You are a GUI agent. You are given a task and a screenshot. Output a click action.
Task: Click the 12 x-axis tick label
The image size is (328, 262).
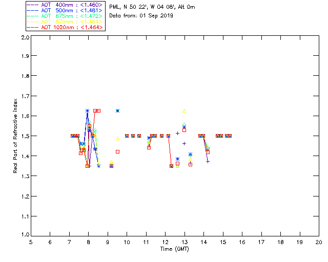click(x=165, y=242)
